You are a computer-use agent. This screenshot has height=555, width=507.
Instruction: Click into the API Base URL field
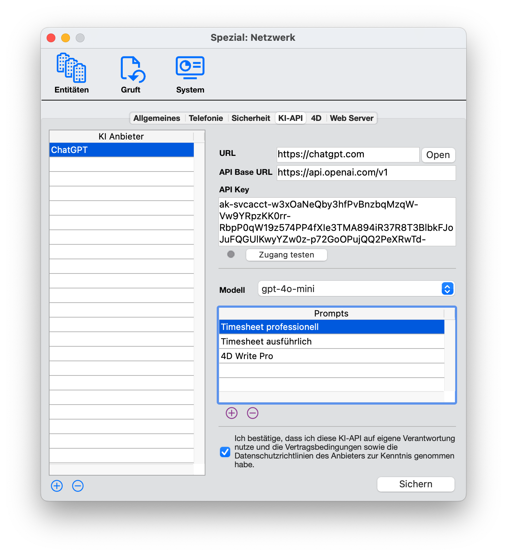click(366, 173)
